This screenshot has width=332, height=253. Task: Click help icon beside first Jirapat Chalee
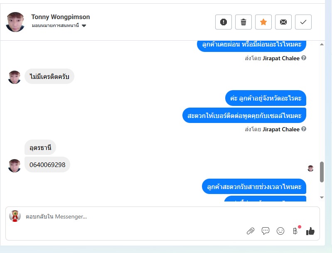304,58
